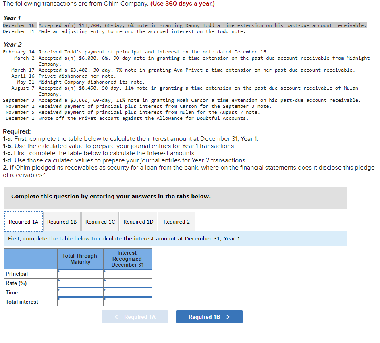
Task: Click the left chevron on Required 1A button
Action: [x=116, y=317]
